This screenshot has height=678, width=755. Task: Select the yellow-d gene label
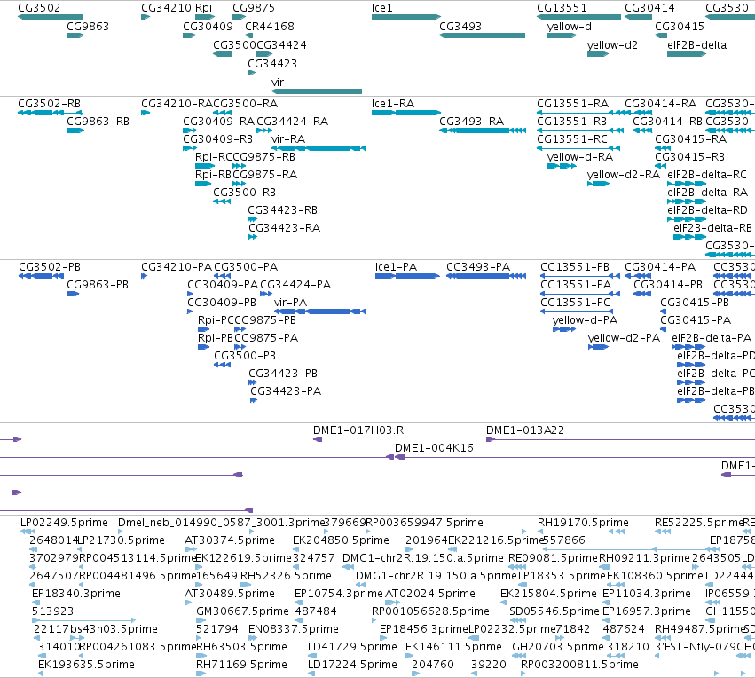[x=570, y=27]
